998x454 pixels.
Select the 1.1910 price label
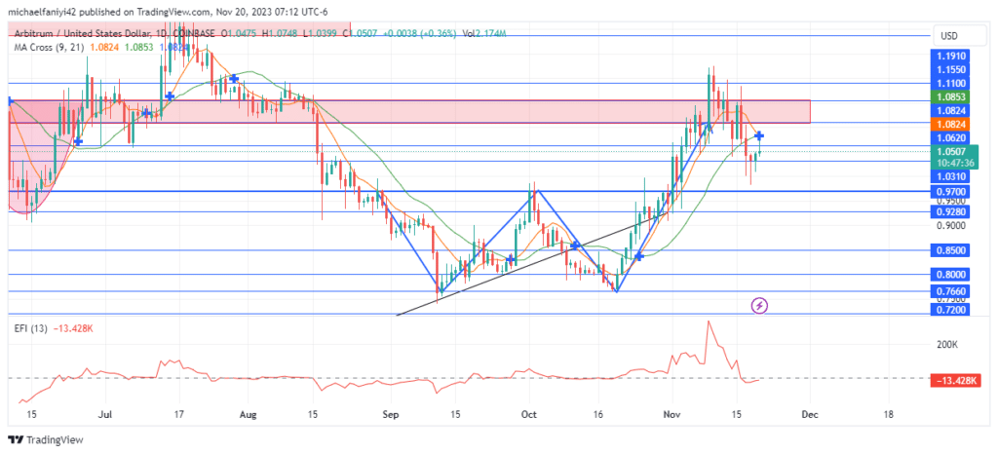tap(950, 56)
